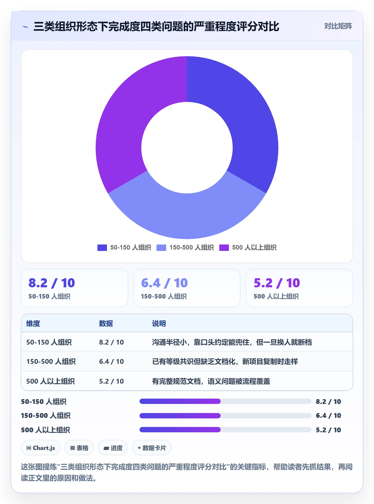Viewport: 374px width, 504px height.
Task: Select the 50-150 人组织 cell in the table
Action: pos(49,342)
